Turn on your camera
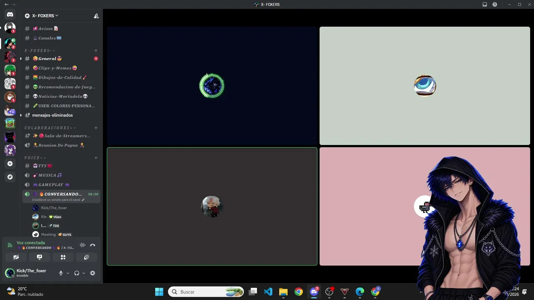Image resolution: width=534 pixels, height=300 pixels. point(16,257)
